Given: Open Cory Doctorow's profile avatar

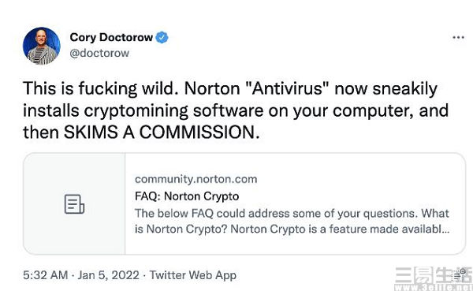Looking at the screenshot, I should point(42,46).
